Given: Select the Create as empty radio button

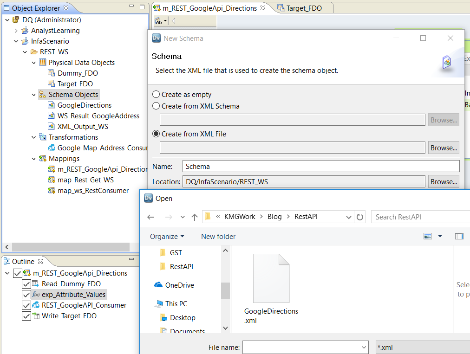Looking at the screenshot, I should (156, 94).
